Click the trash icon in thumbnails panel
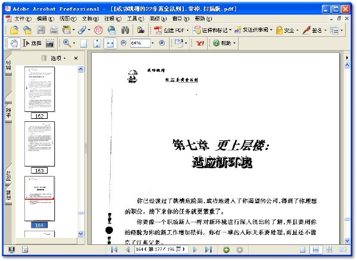 (x=44, y=58)
